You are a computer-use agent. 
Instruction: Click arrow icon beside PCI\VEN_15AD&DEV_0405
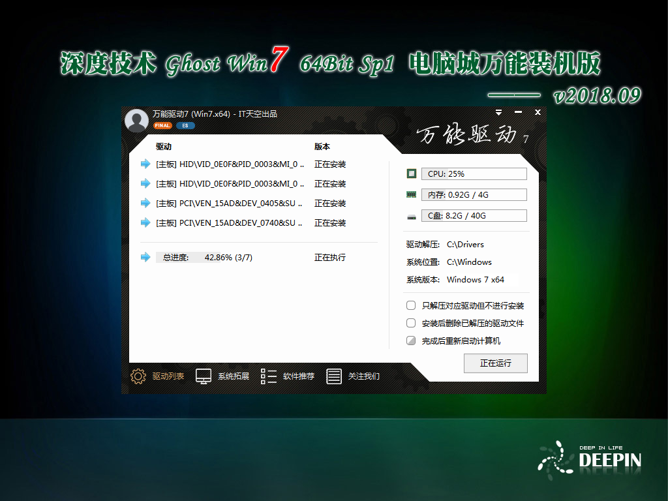145,204
